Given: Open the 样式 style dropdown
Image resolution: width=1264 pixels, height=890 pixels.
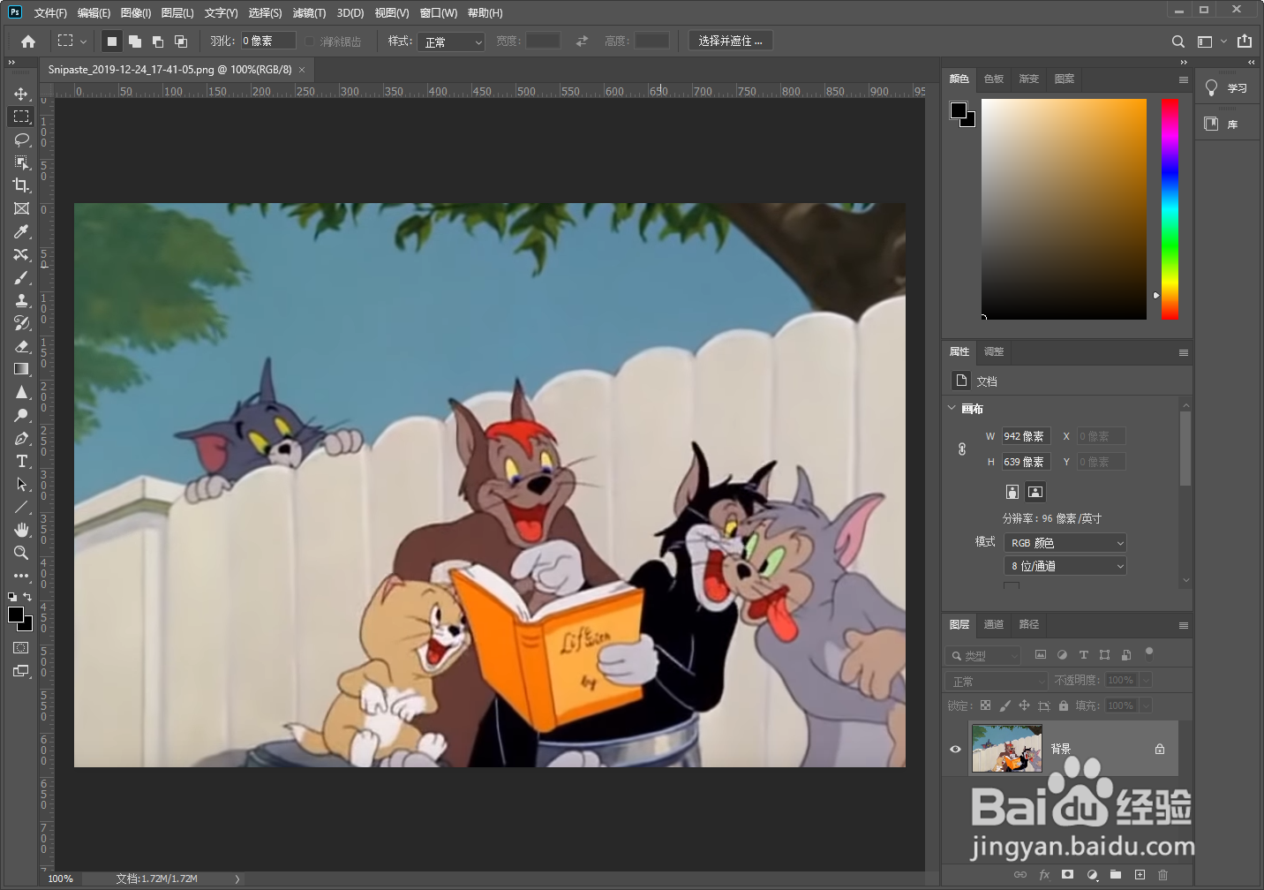Looking at the screenshot, I should (452, 41).
